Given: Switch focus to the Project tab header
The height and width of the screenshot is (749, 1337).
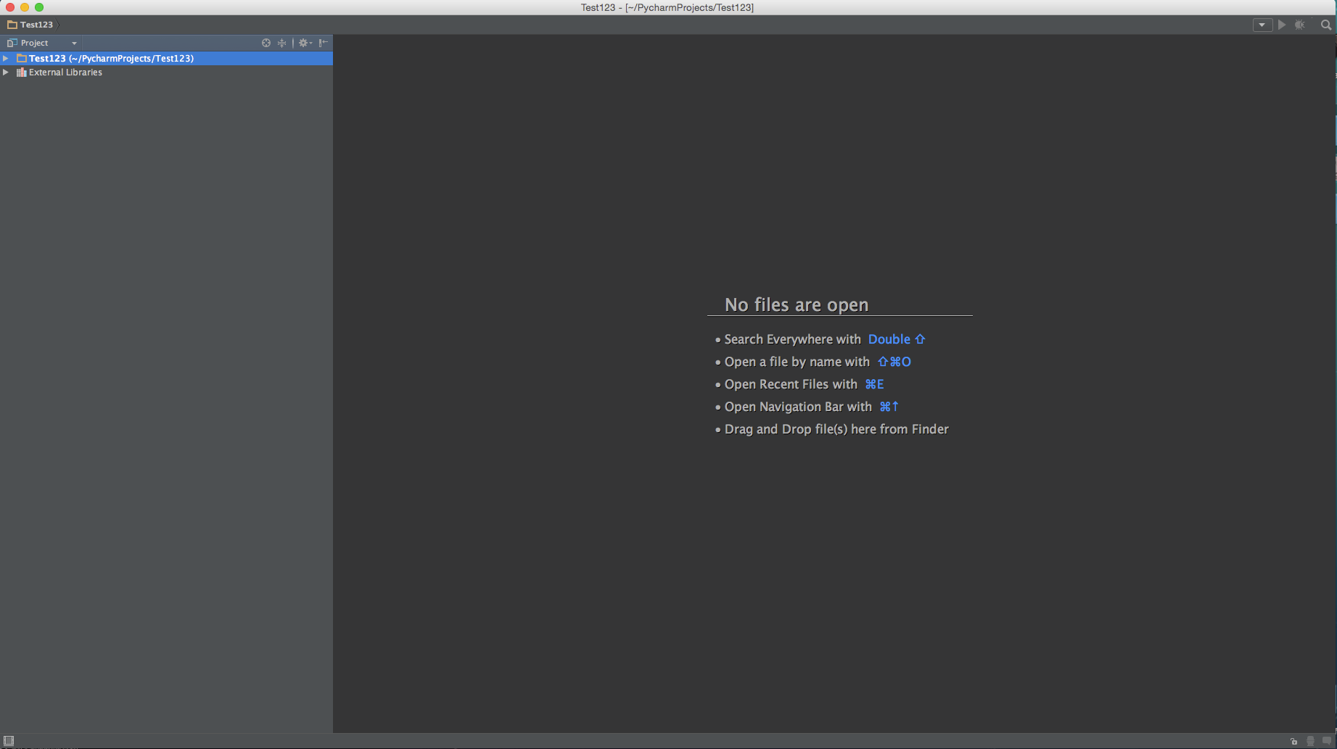Looking at the screenshot, I should pos(33,43).
